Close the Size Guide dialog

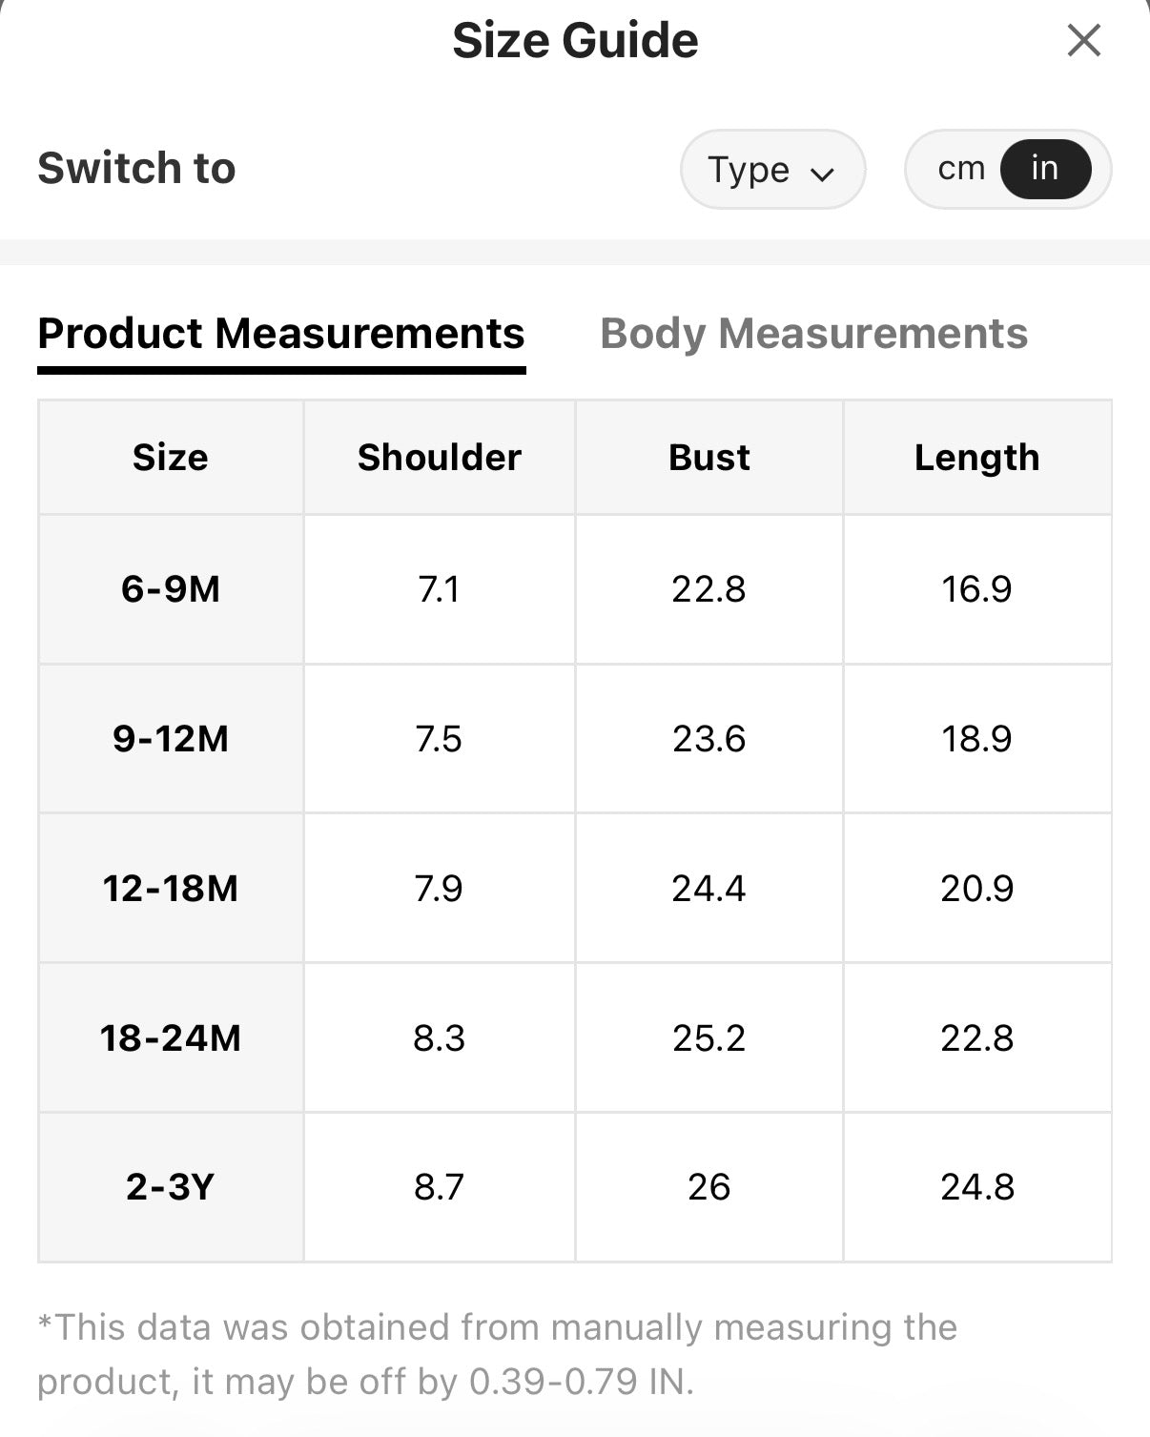1083,41
